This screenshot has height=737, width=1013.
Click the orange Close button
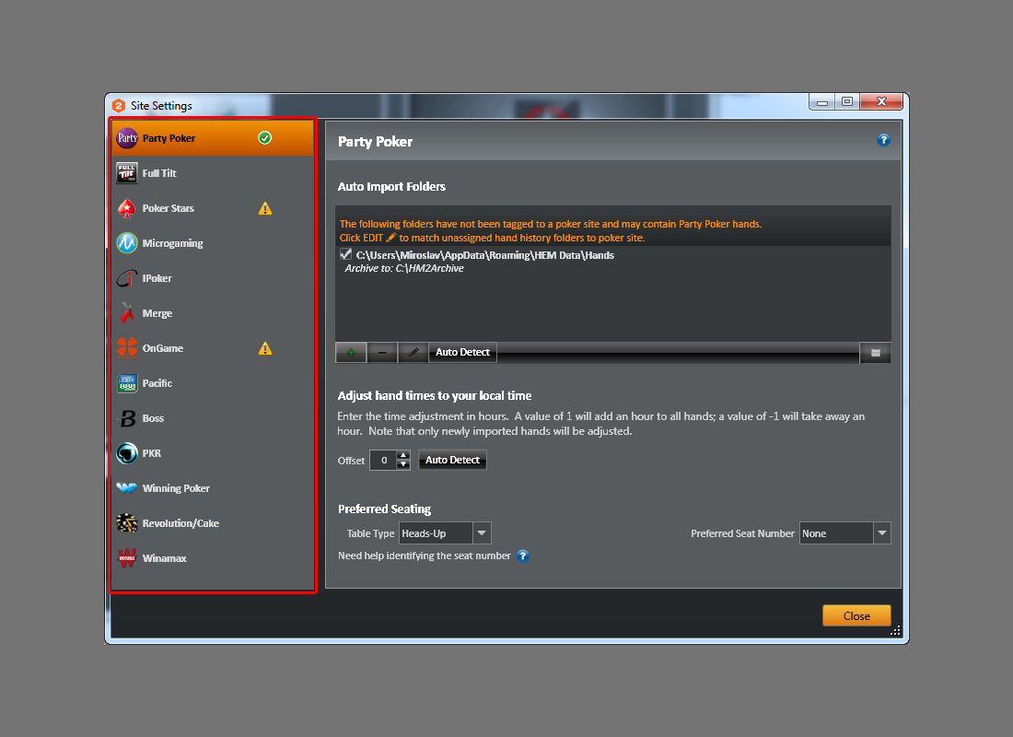(856, 615)
